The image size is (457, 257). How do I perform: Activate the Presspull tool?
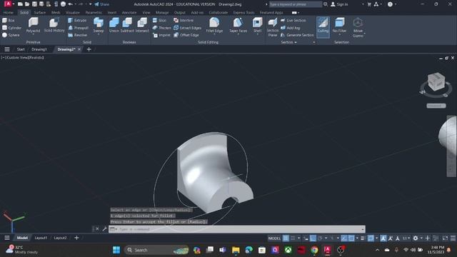coord(78,28)
